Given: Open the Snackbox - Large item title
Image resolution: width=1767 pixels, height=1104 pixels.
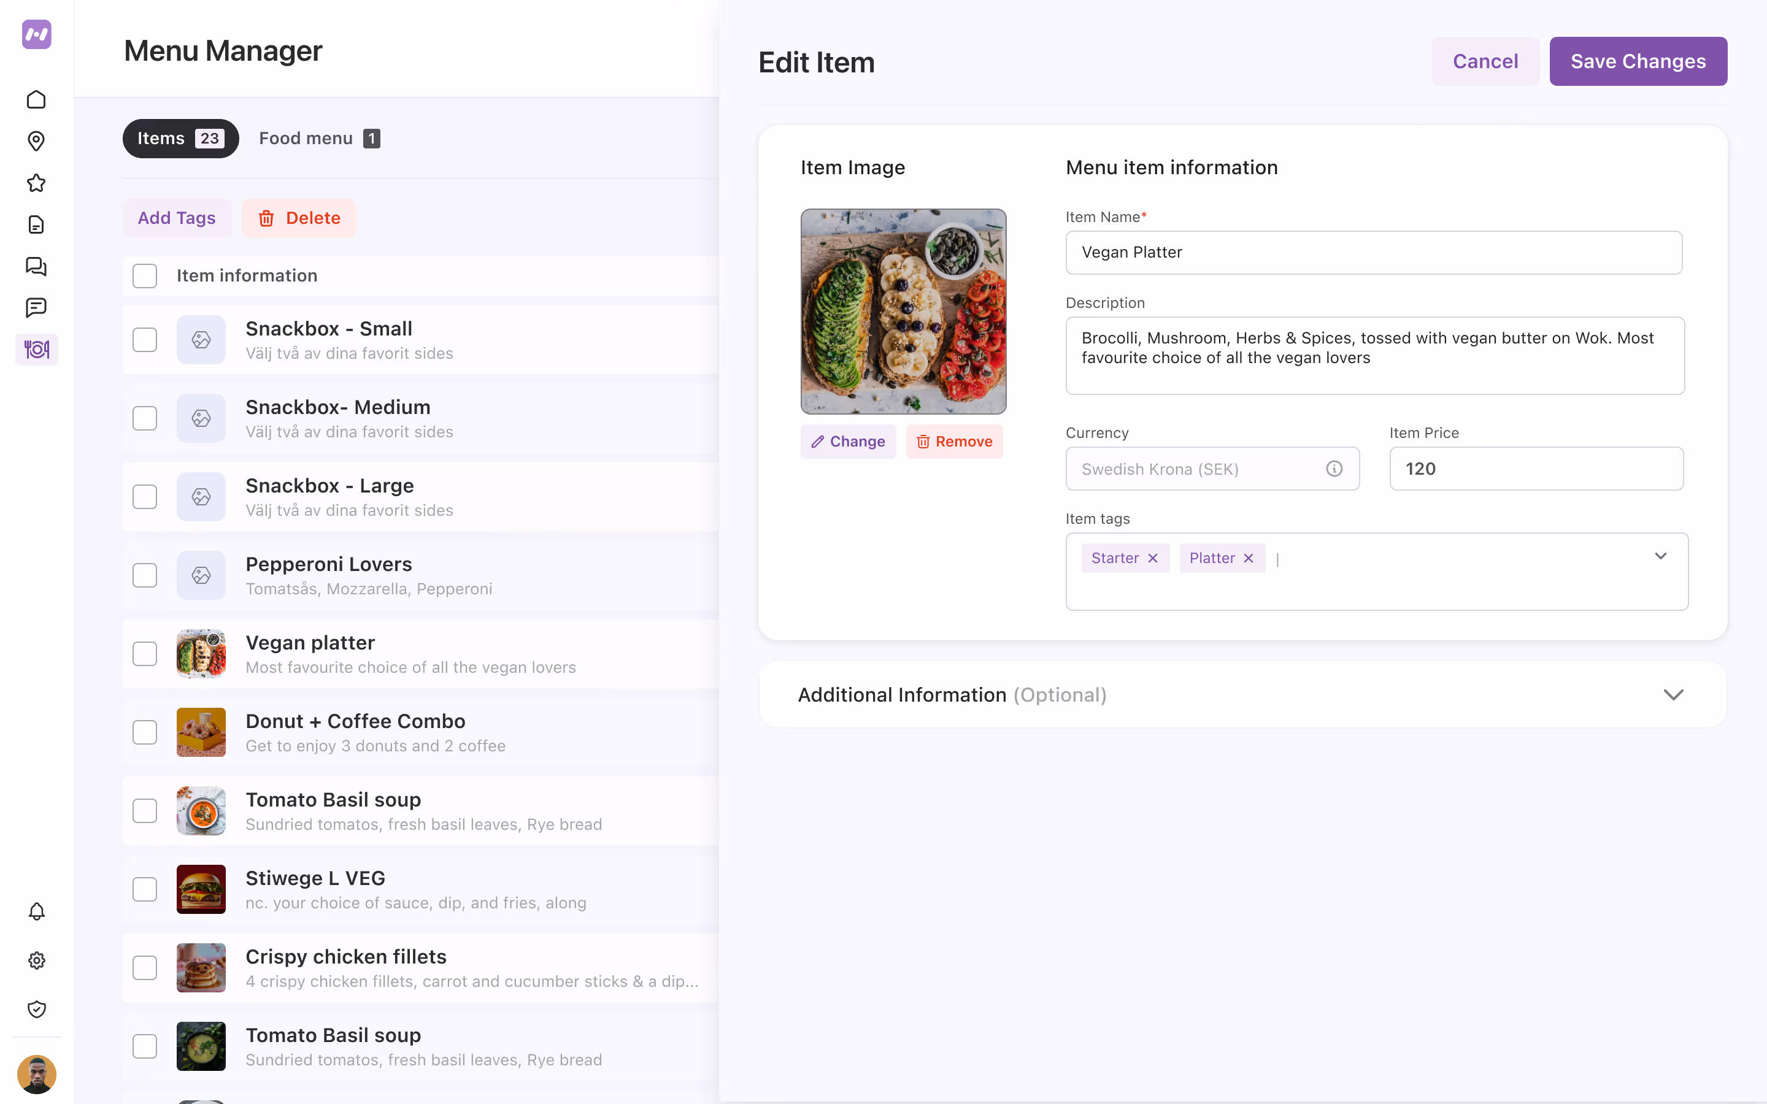Looking at the screenshot, I should coord(329,486).
